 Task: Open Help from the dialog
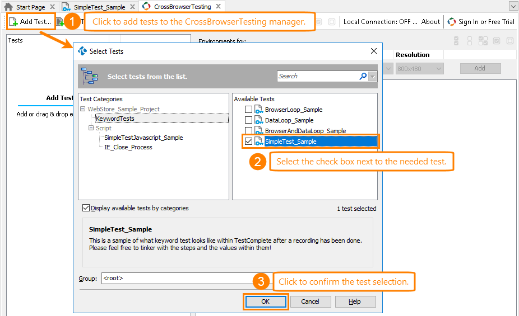coord(355,301)
